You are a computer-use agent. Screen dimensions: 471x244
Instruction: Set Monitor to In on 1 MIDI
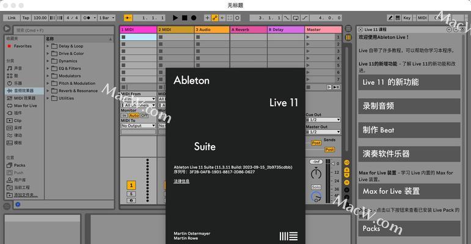124,115
